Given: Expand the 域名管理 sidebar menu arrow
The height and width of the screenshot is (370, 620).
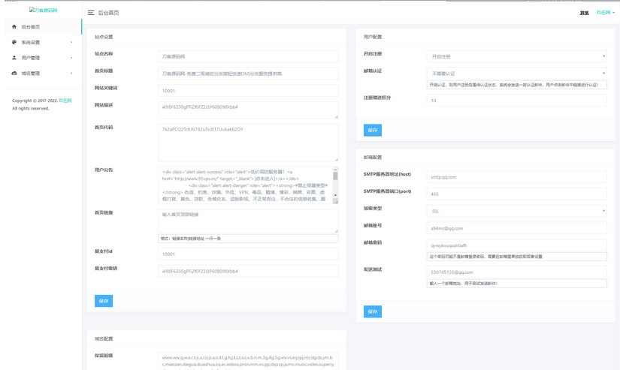Looking at the screenshot, I should point(71,74).
